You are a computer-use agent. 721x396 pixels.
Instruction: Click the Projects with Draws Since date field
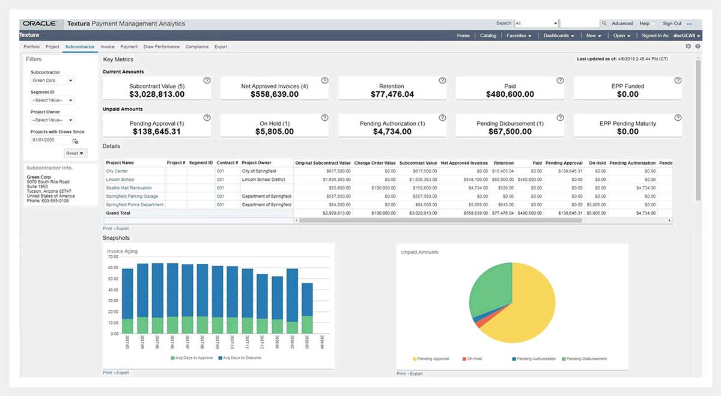[x=50, y=140]
